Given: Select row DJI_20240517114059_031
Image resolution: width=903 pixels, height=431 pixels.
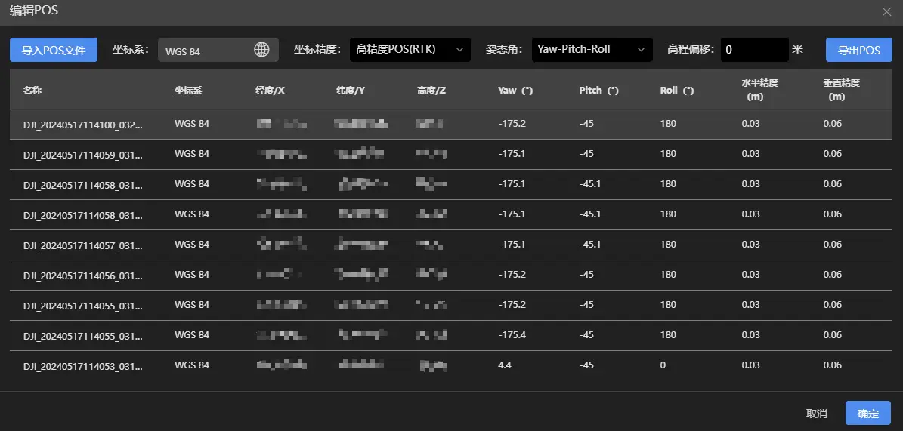Looking at the screenshot, I should (x=82, y=154).
